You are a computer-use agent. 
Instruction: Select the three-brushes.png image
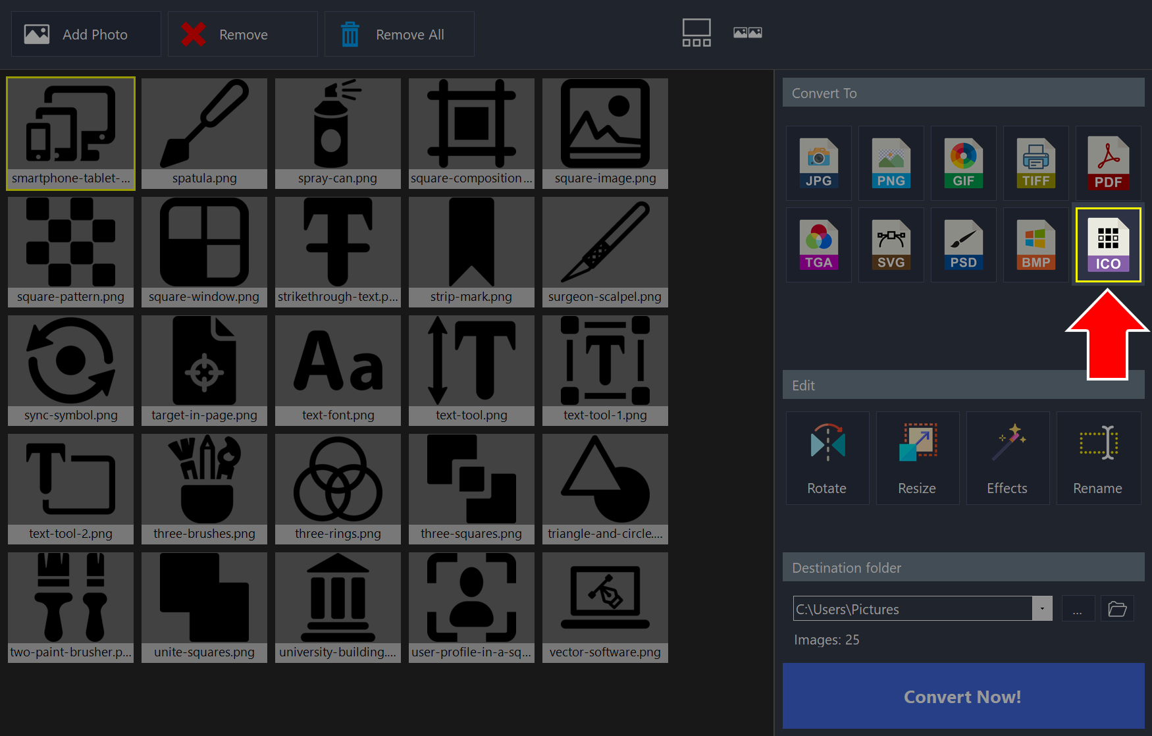tap(204, 489)
